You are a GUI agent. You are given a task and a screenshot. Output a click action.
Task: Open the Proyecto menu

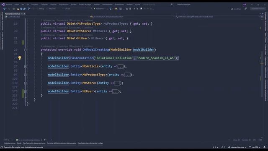(x=35, y=5)
